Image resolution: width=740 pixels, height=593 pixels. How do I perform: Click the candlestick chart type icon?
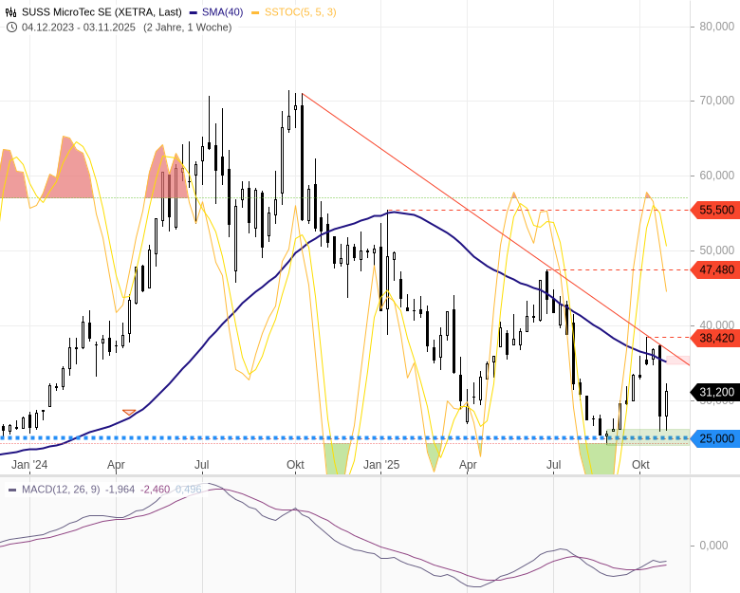point(11,12)
